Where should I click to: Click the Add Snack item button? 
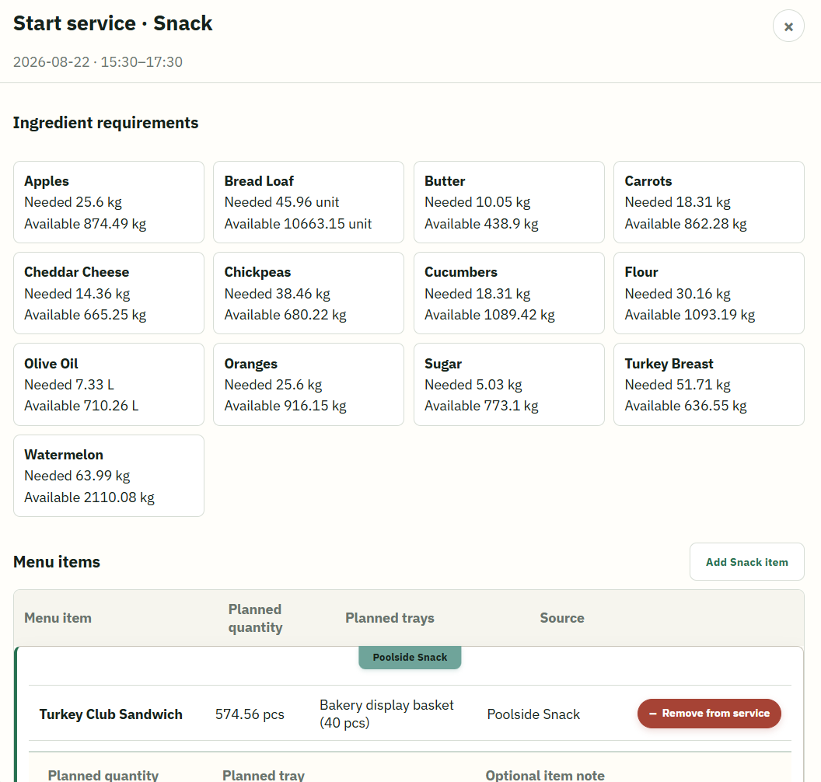pos(746,562)
